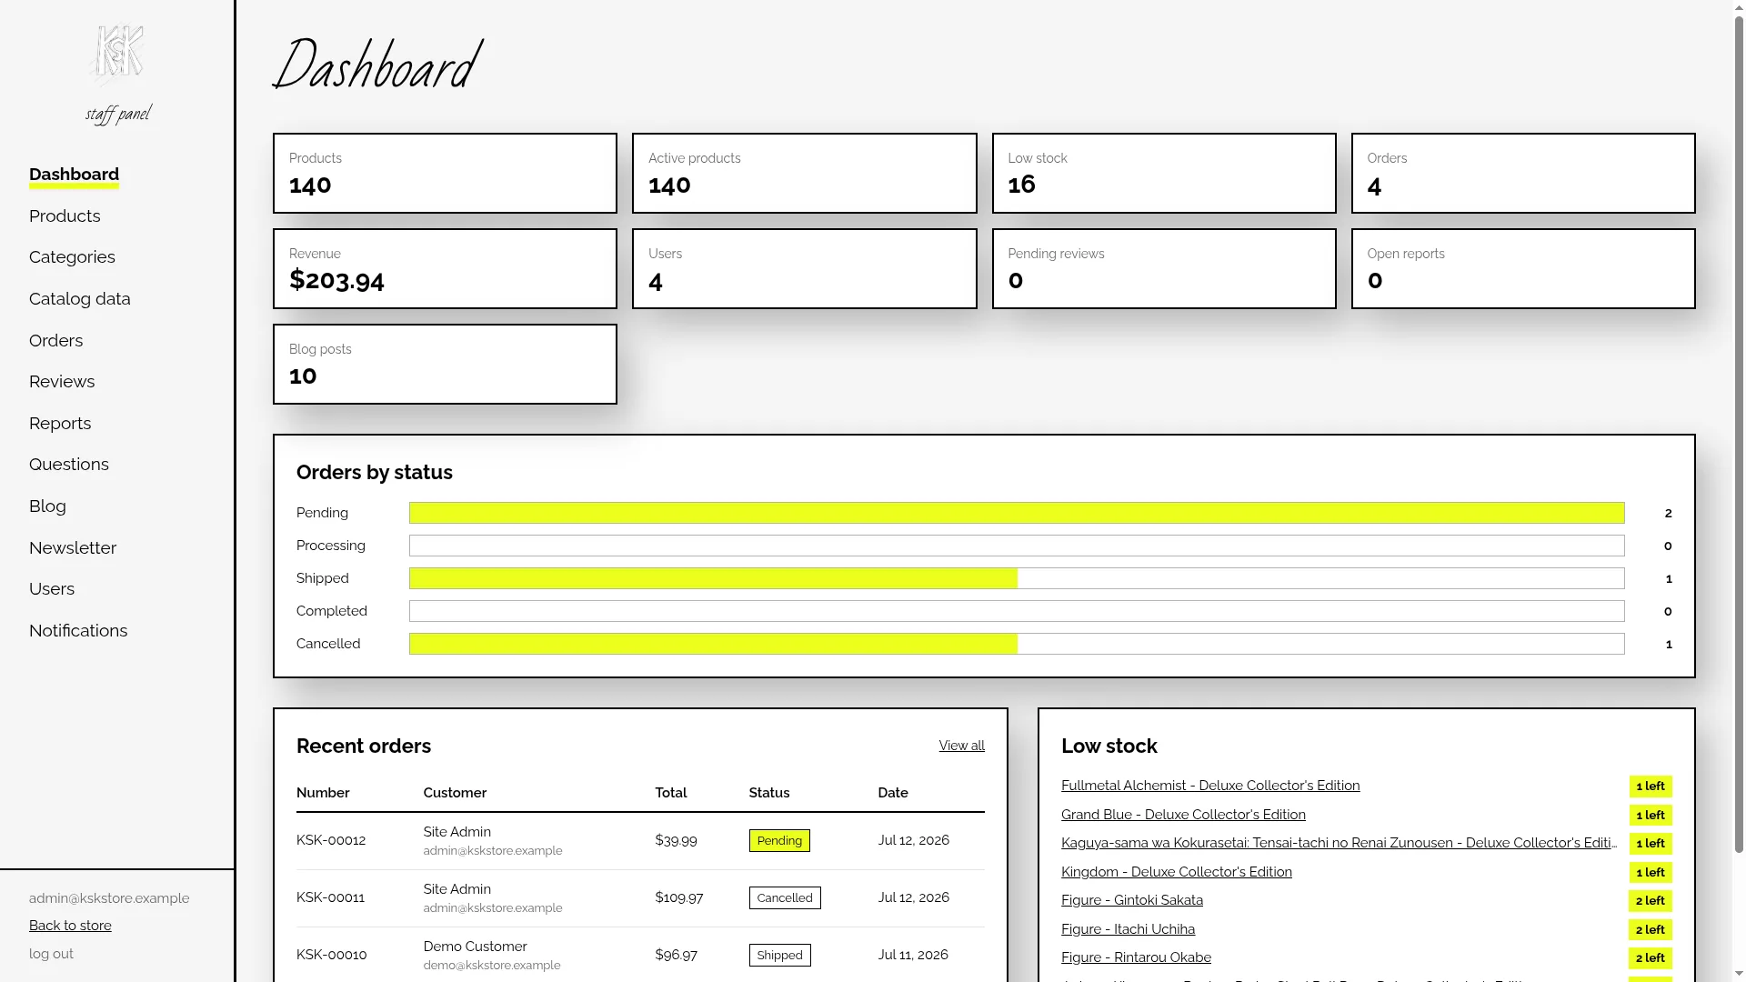Open Grand Blue Deluxe Collector's Edition link
Image resolution: width=1746 pixels, height=982 pixels.
pos(1183,815)
